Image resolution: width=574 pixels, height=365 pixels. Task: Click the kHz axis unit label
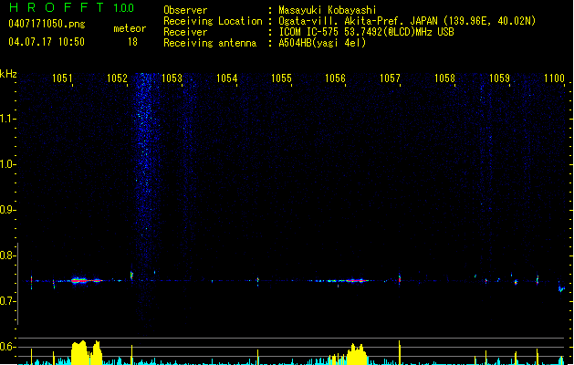point(8,74)
